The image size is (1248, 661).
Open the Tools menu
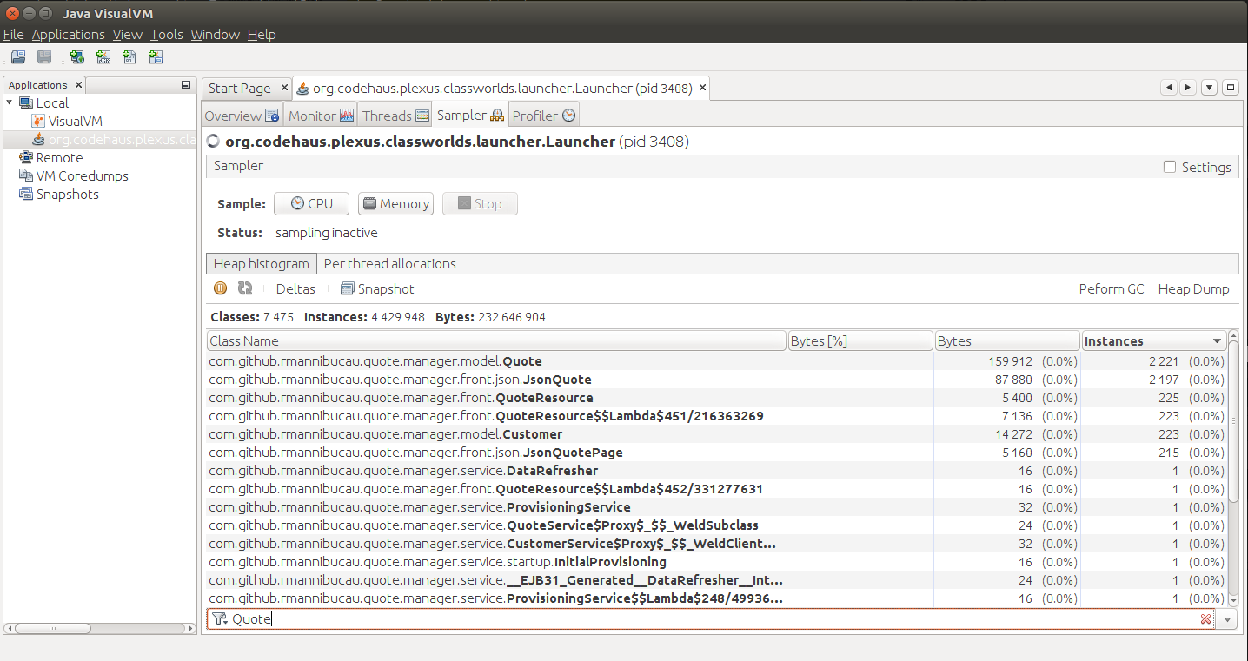click(x=166, y=35)
